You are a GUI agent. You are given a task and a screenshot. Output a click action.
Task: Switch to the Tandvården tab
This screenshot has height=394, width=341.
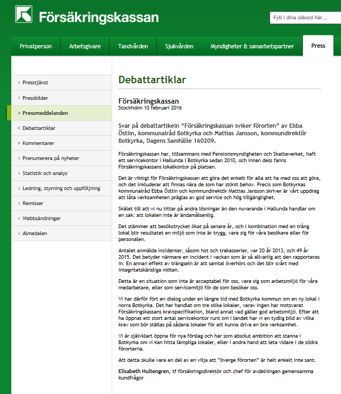point(133,46)
